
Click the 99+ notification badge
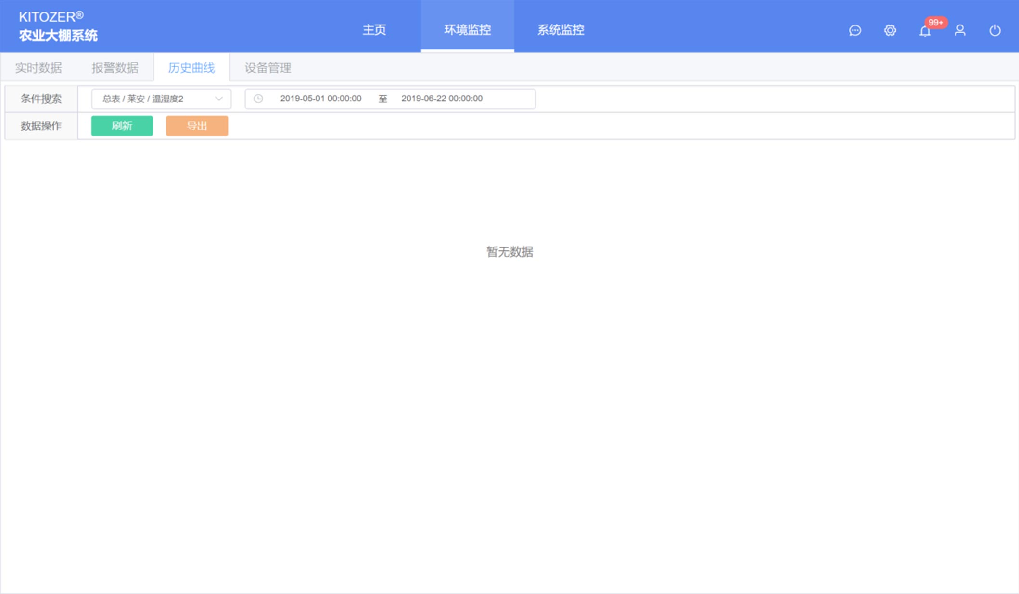[x=935, y=23]
